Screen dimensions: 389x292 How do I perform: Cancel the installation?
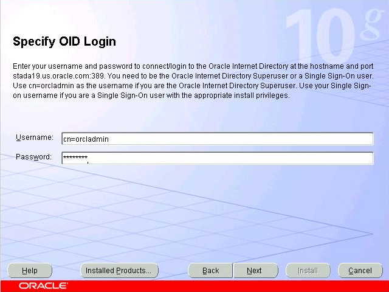360,270
